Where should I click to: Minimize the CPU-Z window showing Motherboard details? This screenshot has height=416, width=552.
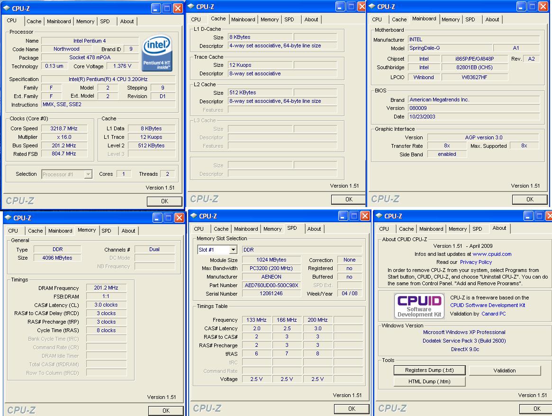tap(521, 6)
